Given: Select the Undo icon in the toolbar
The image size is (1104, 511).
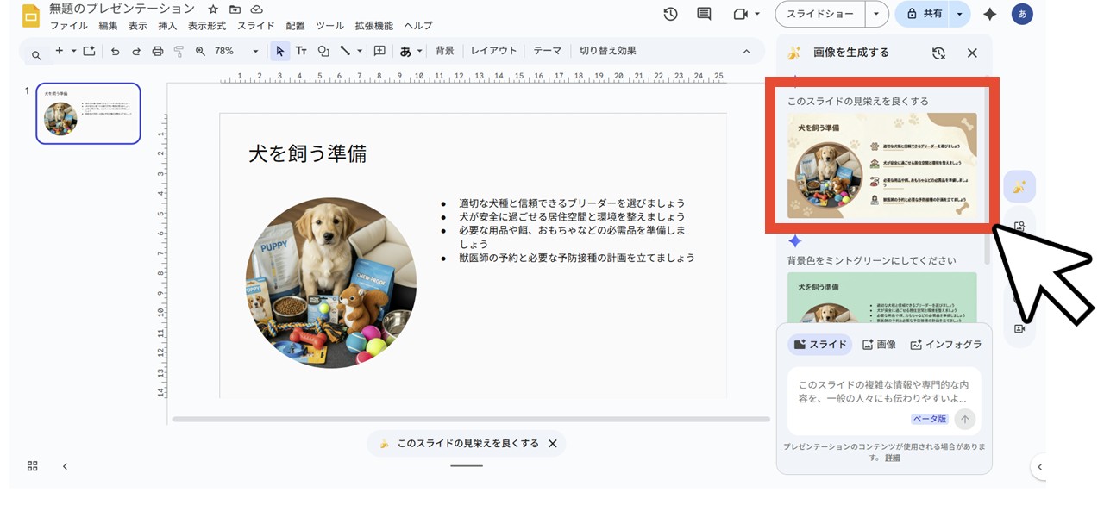Looking at the screenshot, I should click(116, 51).
